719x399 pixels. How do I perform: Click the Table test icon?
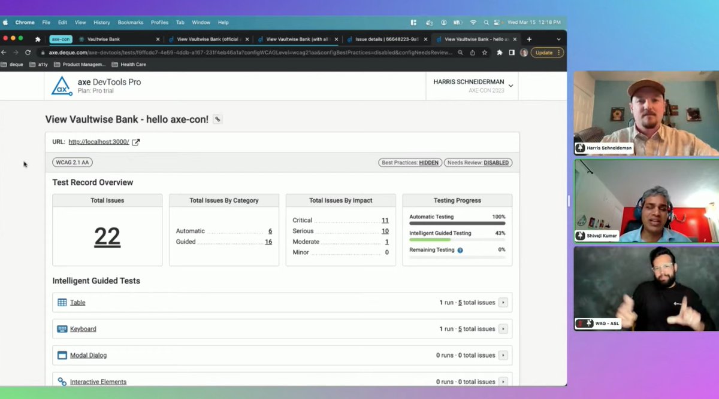click(x=62, y=303)
